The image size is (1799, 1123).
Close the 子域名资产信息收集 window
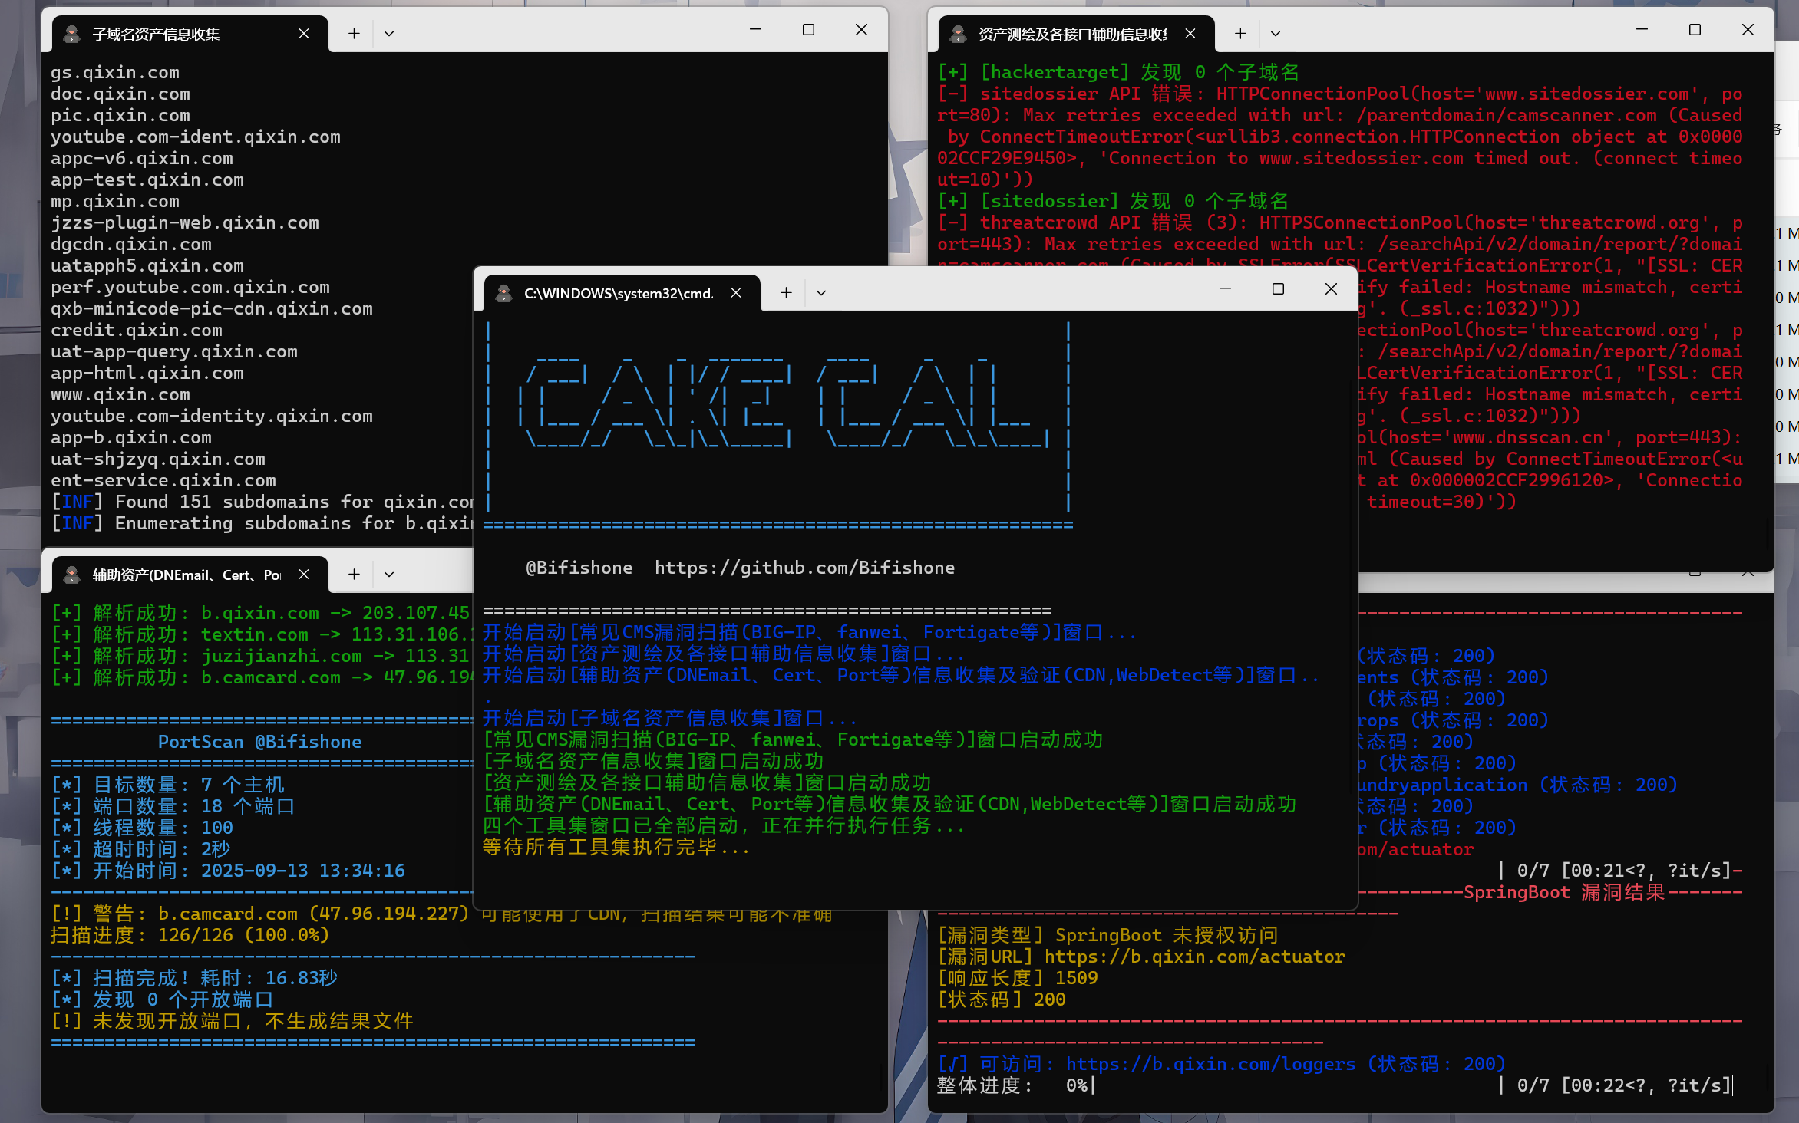[x=861, y=29]
